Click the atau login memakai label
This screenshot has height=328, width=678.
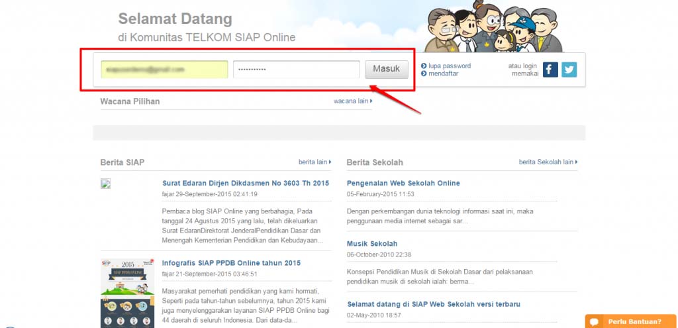(x=523, y=70)
